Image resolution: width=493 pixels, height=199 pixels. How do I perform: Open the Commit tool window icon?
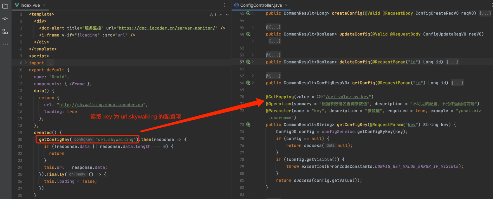[5, 19]
